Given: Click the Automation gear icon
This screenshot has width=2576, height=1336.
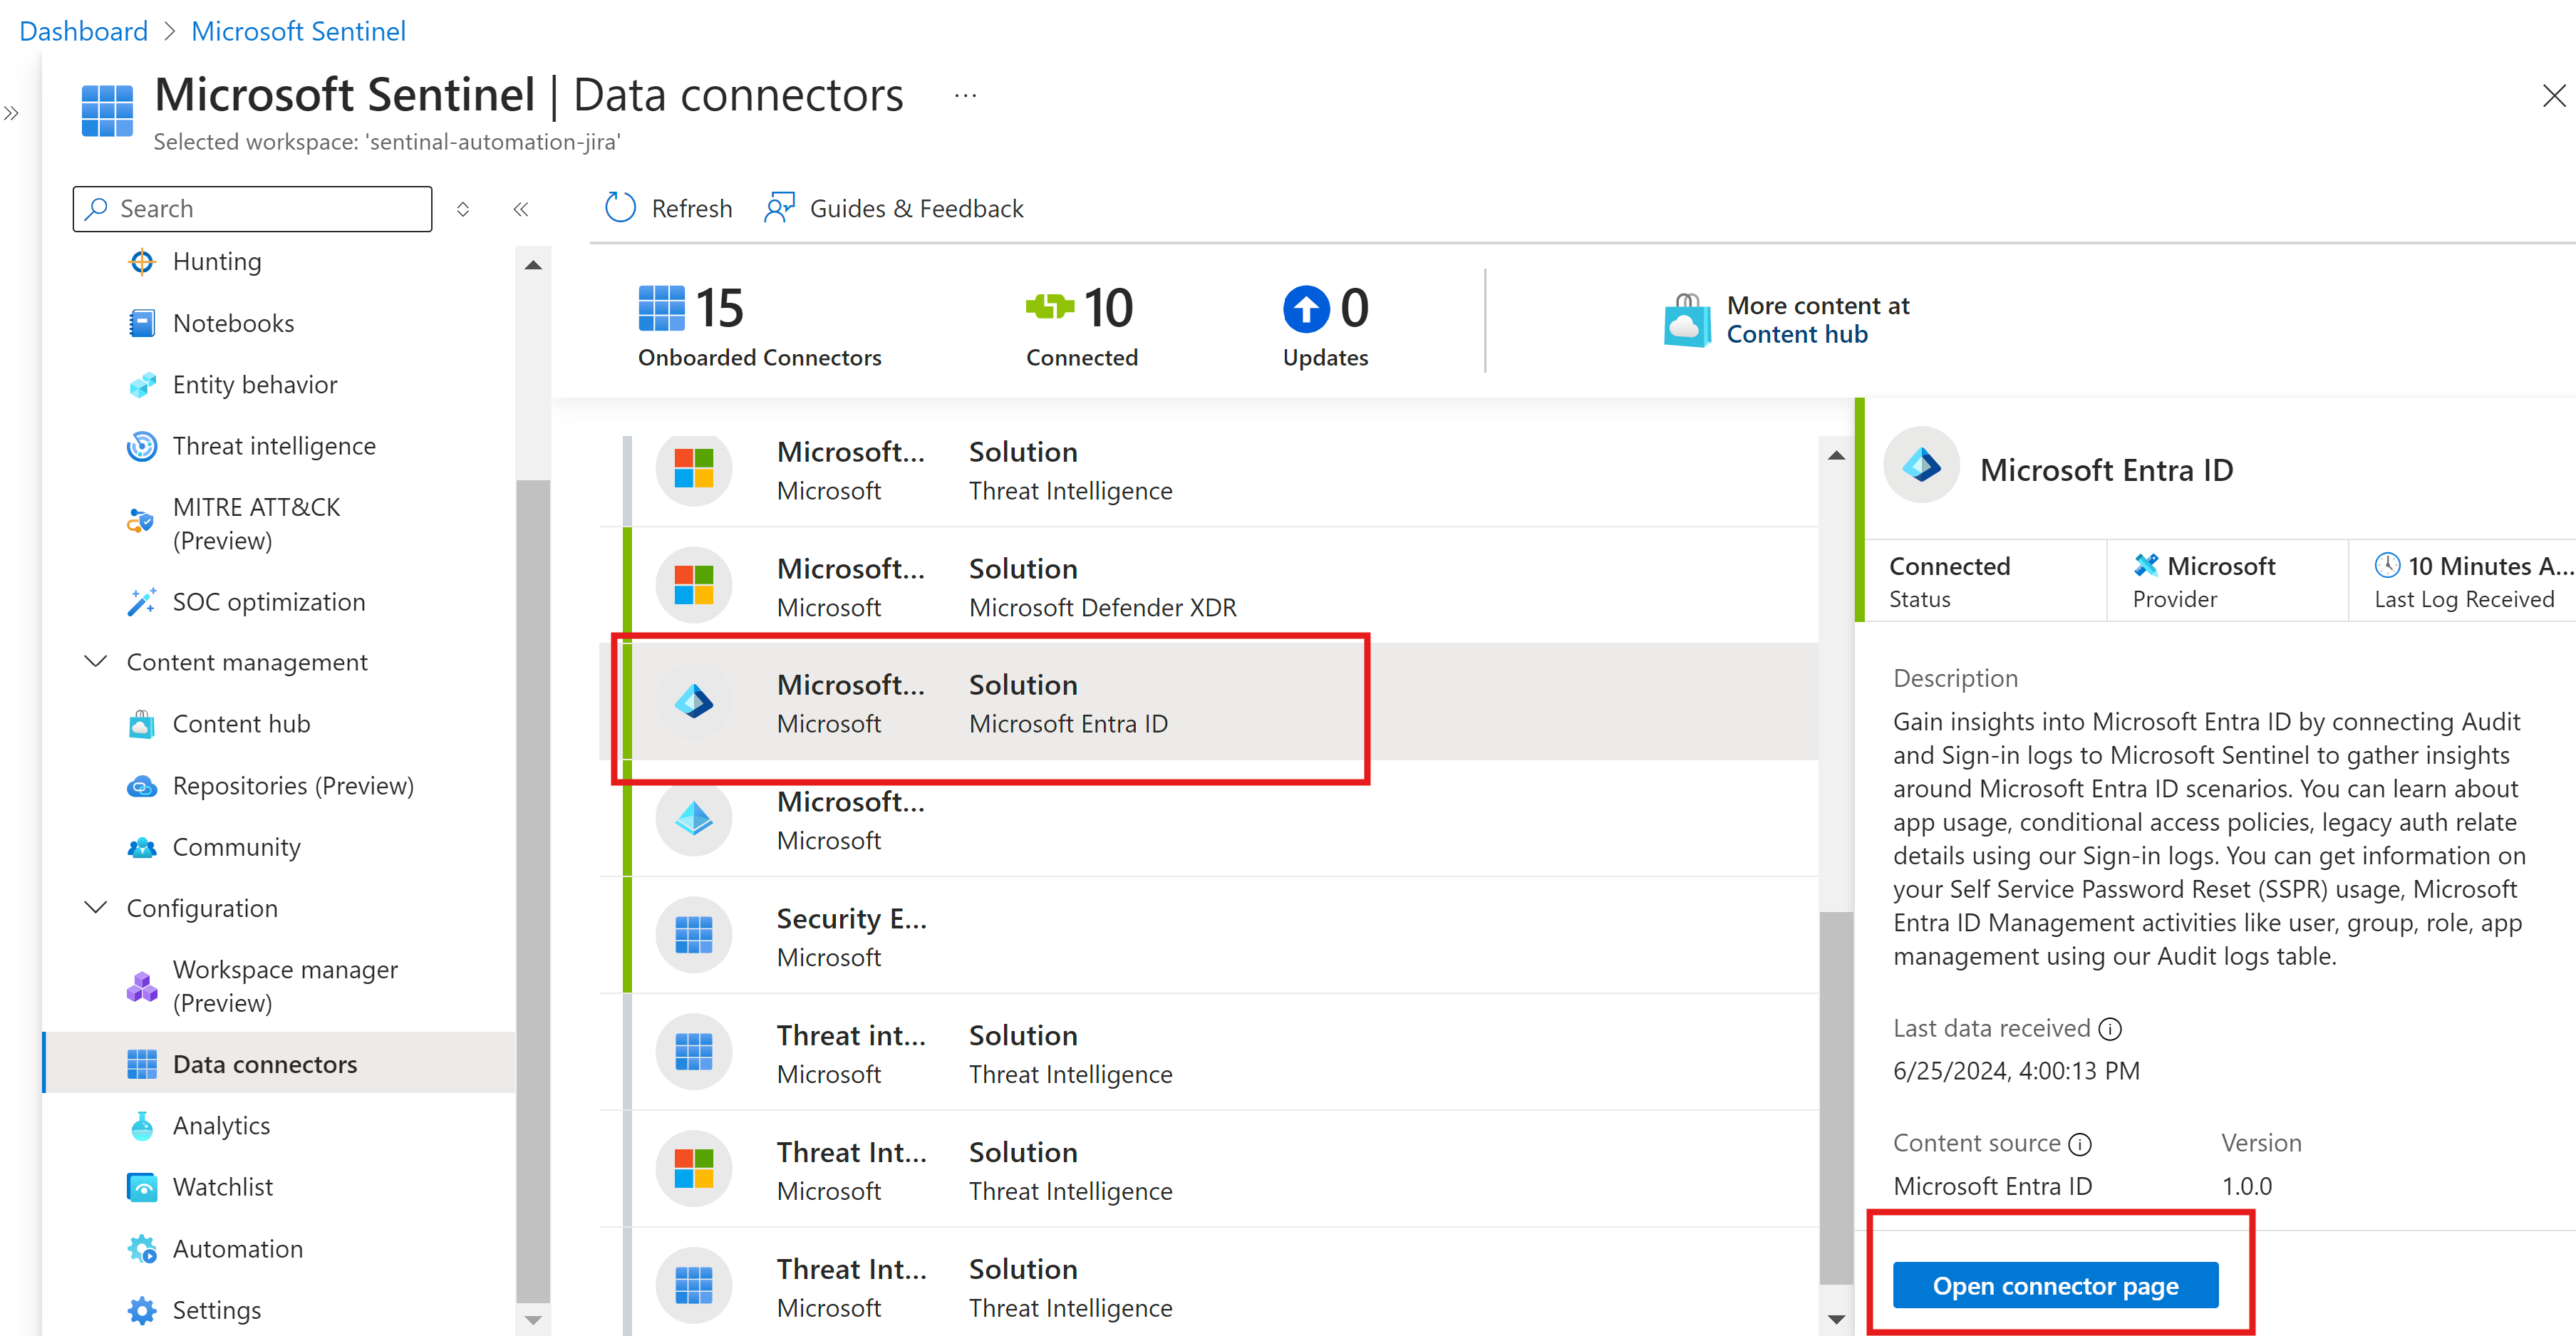Looking at the screenshot, I should click(142, 1249).
